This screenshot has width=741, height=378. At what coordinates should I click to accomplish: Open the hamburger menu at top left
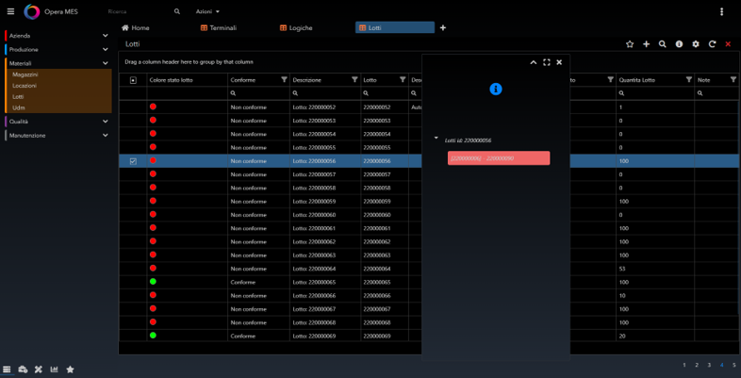click(x=10, y=11)
